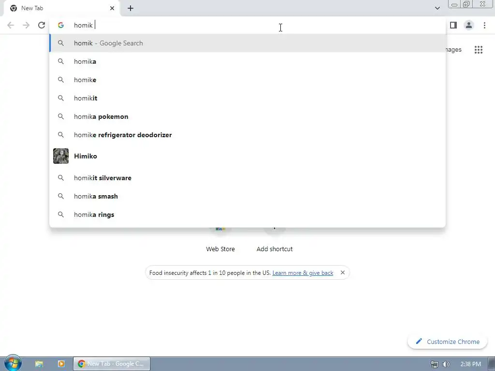Launch media player from taskbar
495x371 pixels.
pos(61,364)
